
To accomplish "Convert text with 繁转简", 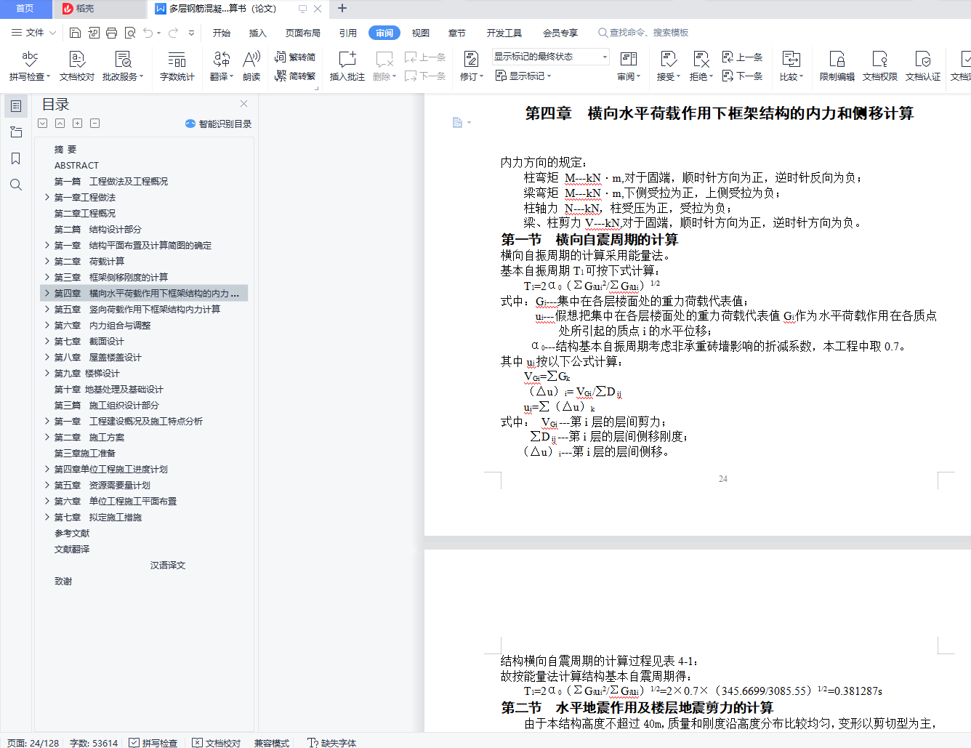I will (295, 57).
